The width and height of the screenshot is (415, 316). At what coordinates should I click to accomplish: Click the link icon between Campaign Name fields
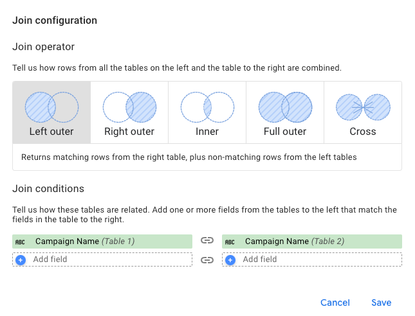point(207,241)
